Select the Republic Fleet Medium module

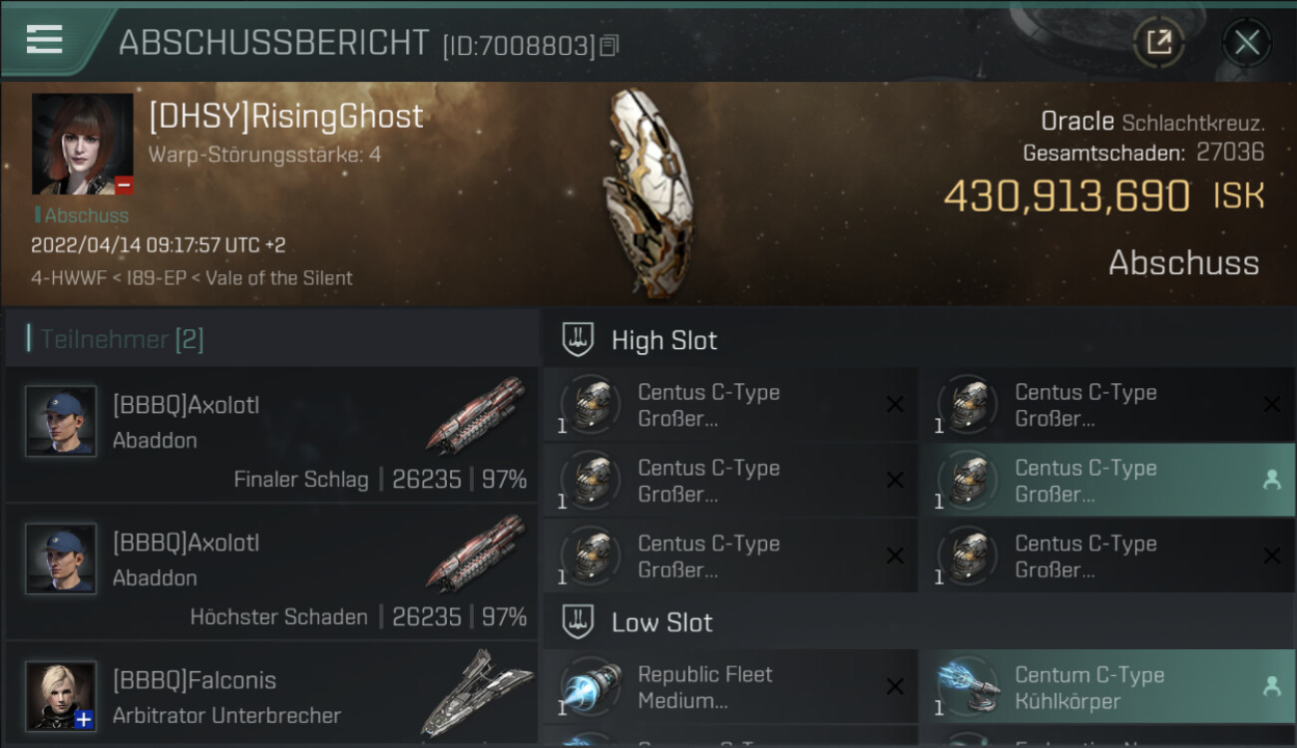pos(730,686)
